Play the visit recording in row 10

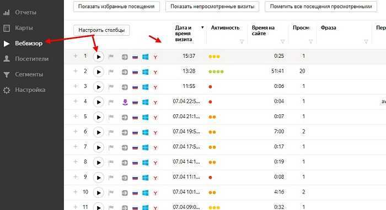pos(98,193)
